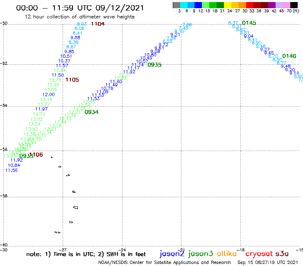Click the time stamp 1104 on the track
This screenshot has width=303, height=266.
pyautogui.click(x=98, y=24)
